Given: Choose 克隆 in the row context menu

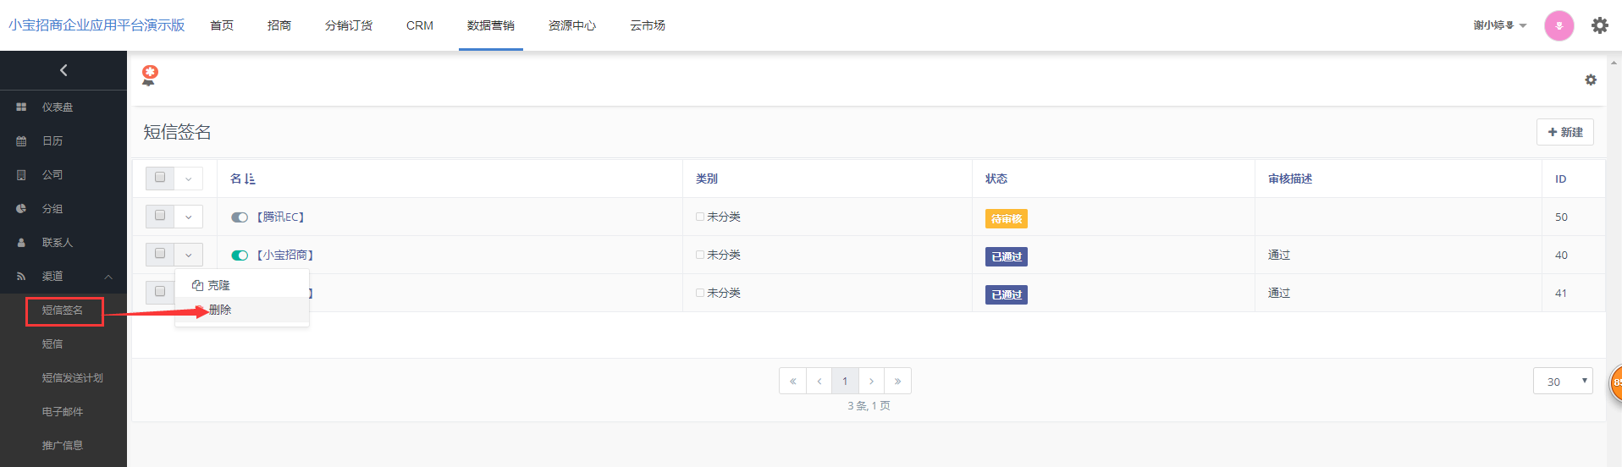Looking at the screenshot, I should (218, 286).
